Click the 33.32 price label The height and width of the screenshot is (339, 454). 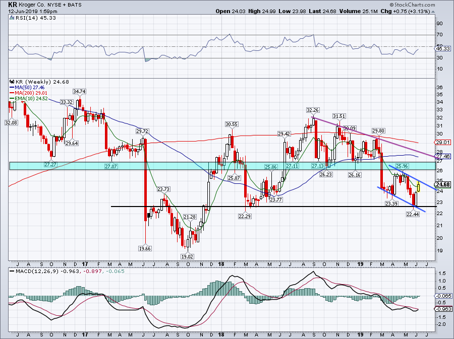[x=67, y=102]
